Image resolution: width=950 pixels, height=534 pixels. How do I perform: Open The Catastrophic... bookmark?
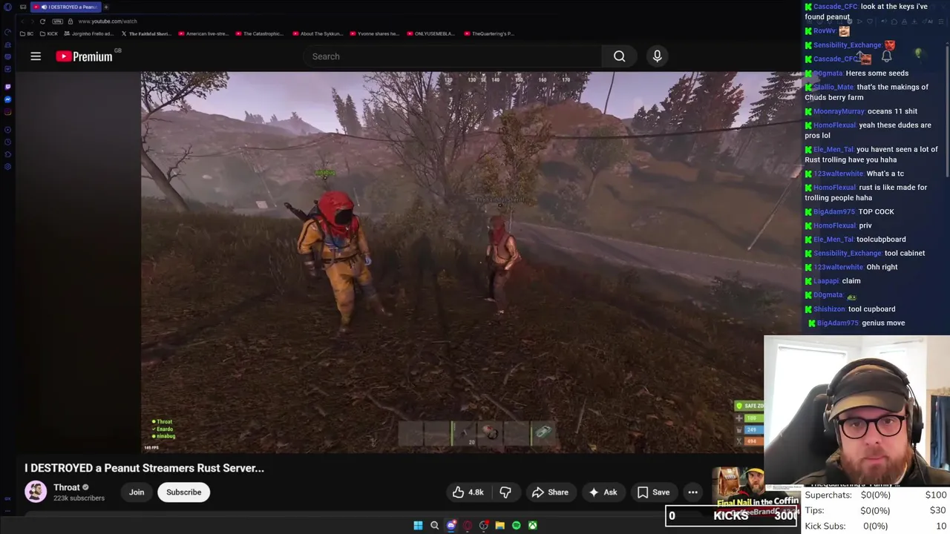click(x=260, y=33)
